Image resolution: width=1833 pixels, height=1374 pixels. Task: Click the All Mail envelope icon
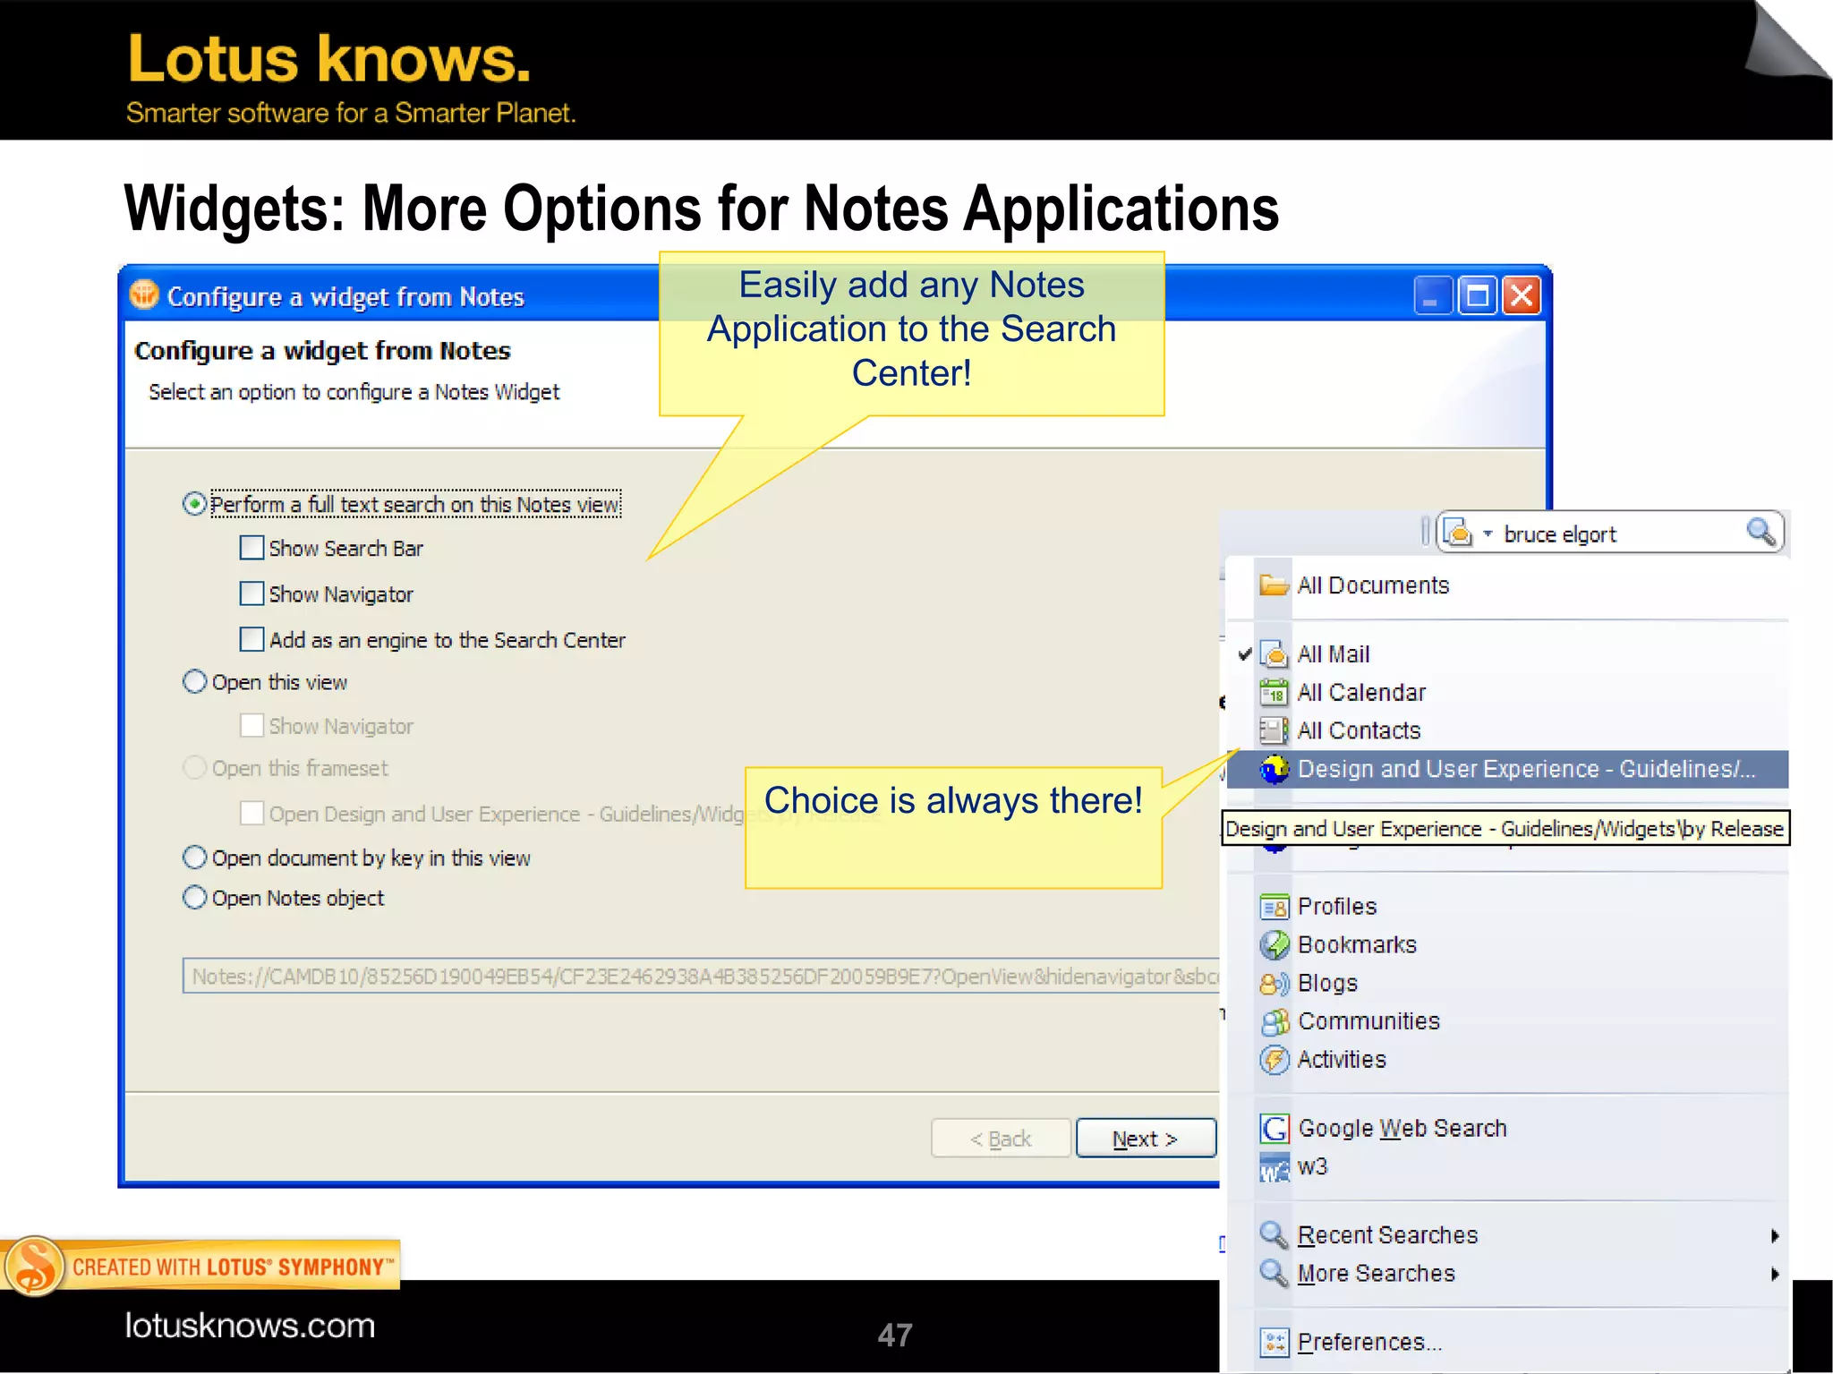[1274, 654]
